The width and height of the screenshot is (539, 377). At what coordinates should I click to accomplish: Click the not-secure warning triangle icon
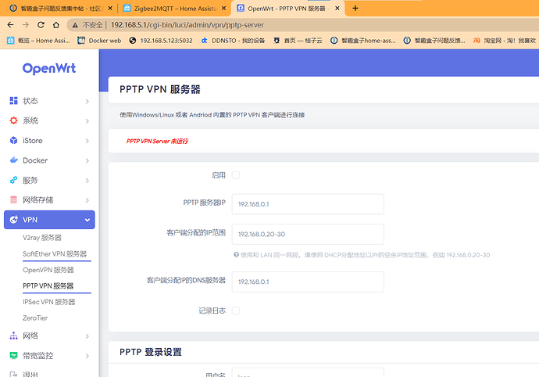click(x=75, y=25)
